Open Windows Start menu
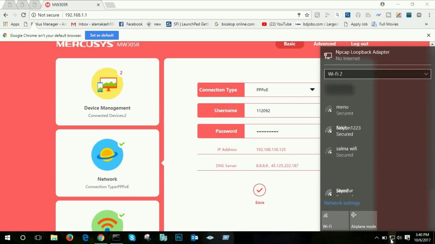 pos(7,238)
